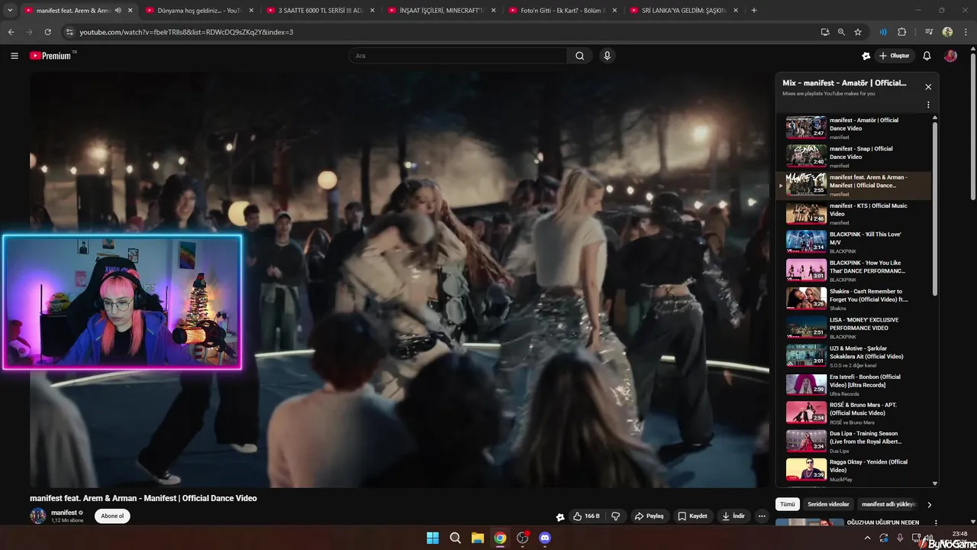This screenshot has width=977, height=550.
Task: Play BLACKPINK 'Kill This Love' M/V
Action: coord(853,241)
